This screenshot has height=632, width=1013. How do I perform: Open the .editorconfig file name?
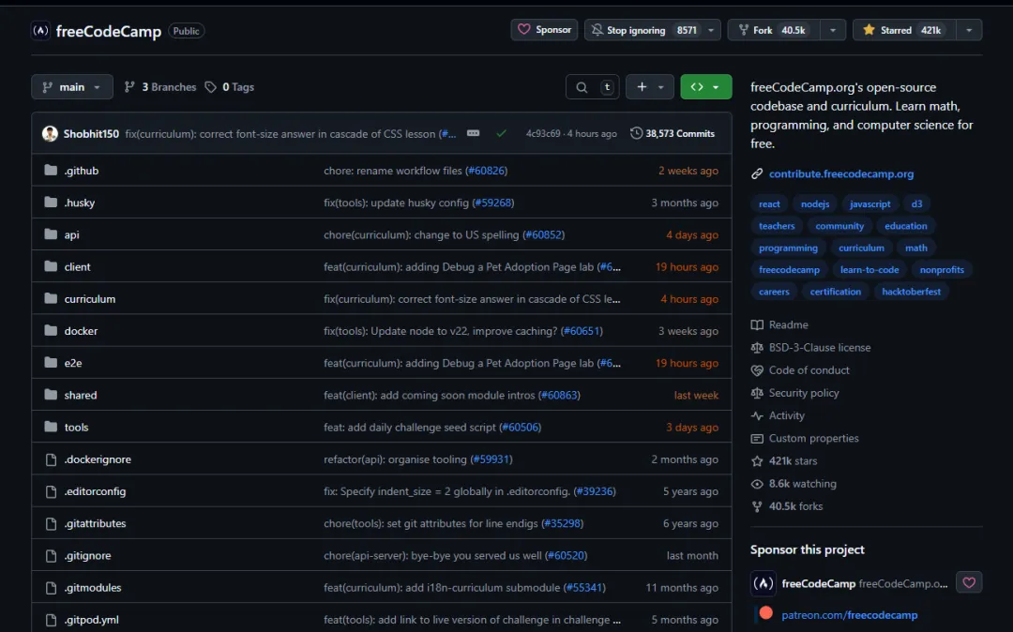point(95,491)
